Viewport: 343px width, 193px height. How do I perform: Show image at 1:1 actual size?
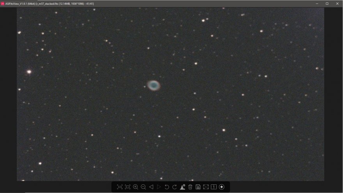point(120,187)
